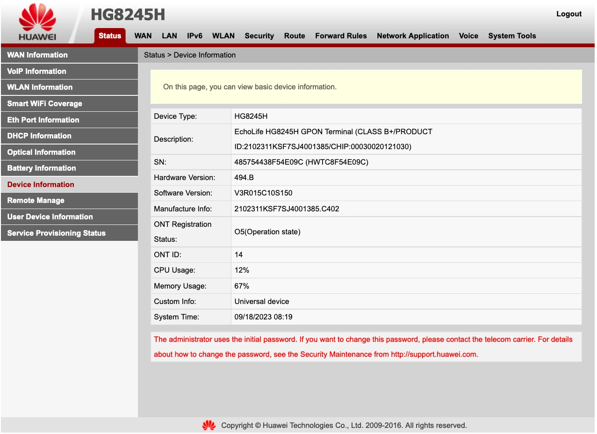The image size is (597, 434).
Task: Click the EchoLife HG8245H GPON Terminal description
Action: [333, 139]
